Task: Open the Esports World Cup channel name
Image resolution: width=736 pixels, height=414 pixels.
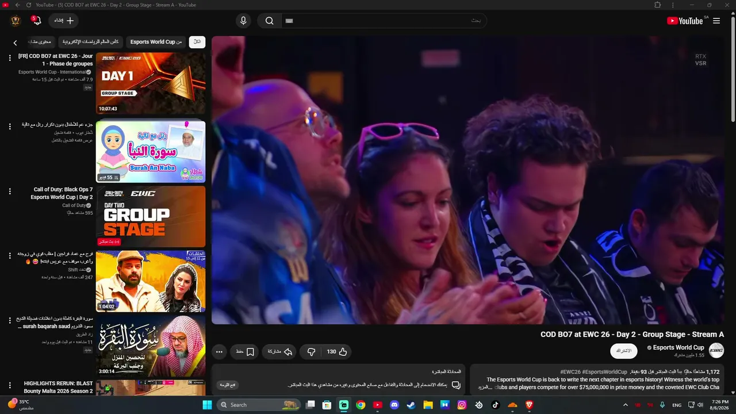Action: 678,347
